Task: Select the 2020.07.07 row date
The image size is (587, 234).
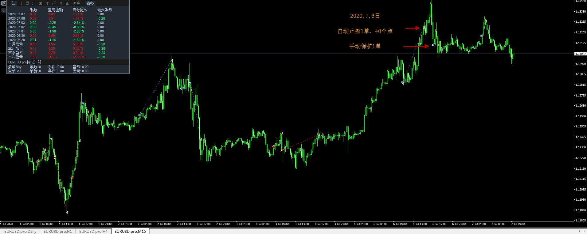Action: click(x=16, y=14)
